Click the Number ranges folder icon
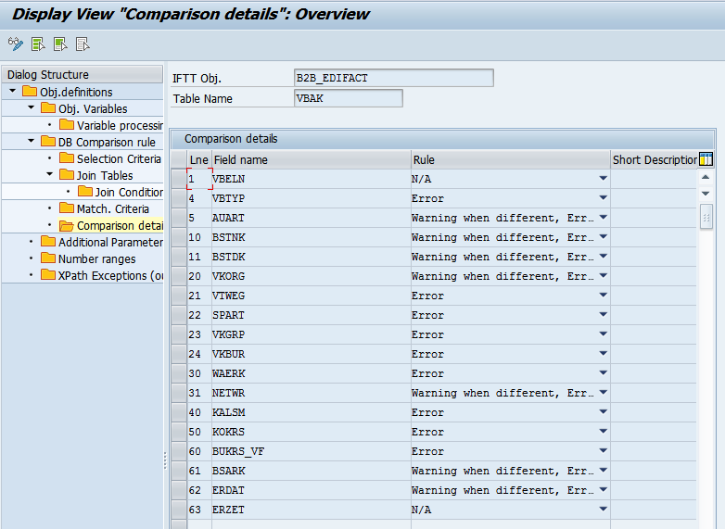725x529 pixels. click(x=48, y=258)
